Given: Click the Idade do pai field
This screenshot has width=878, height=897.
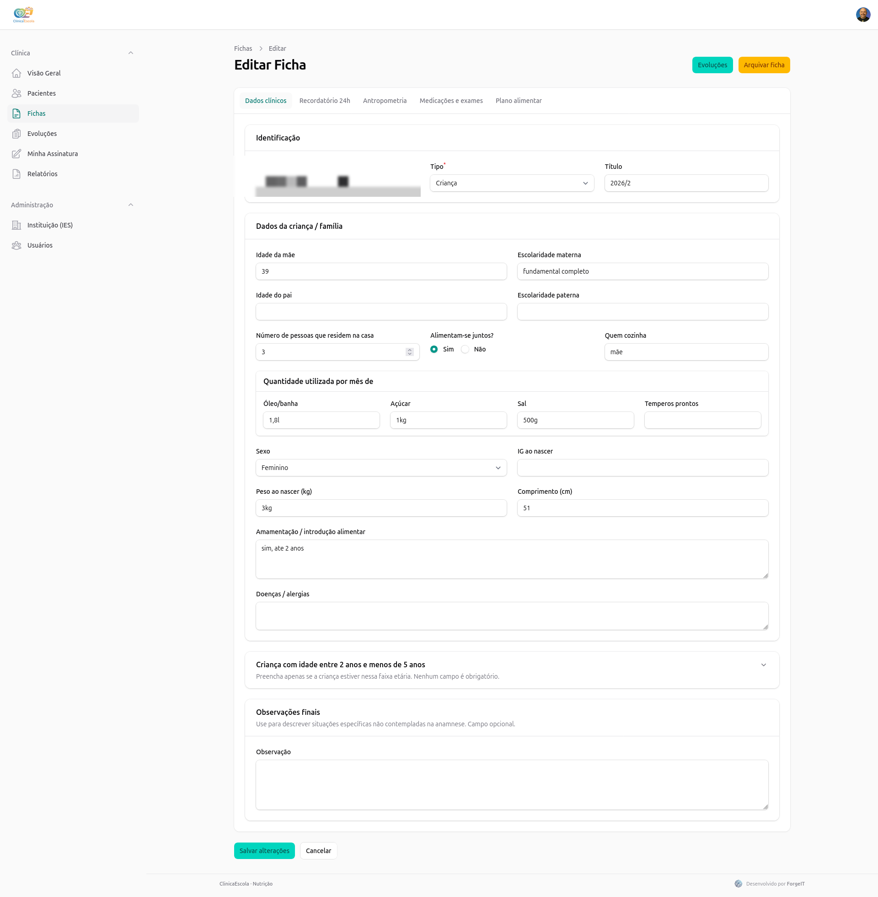Looking at the screenshot, I should tap(381, 312).
